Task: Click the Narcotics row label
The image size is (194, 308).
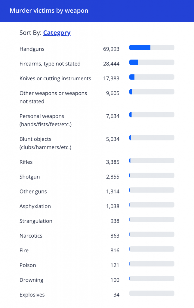Action: coord(31,236)
